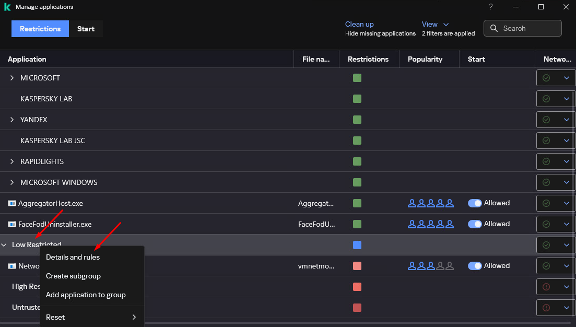
Task: Click the popularity icons for AggregatorHost.exe
Action: click(x=431, y=203)
